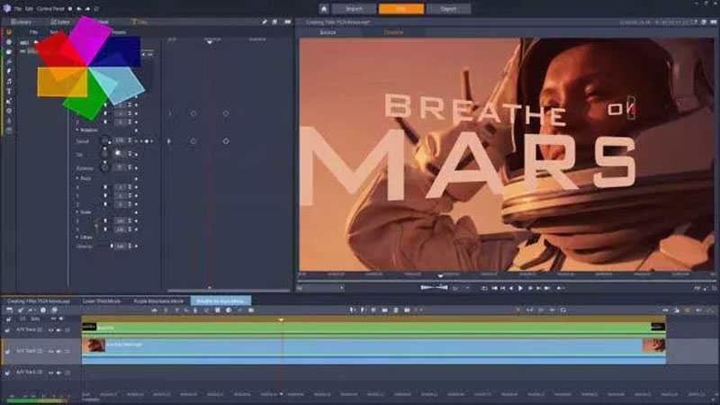
Task: Click the video clip thumbnail on A/V Track (2)
Action: point(94,346)
